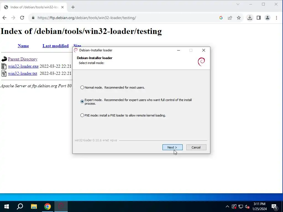Screen dimensions: 283x212
Task: Go back in Chrome browser
Action: click(4, 18)
